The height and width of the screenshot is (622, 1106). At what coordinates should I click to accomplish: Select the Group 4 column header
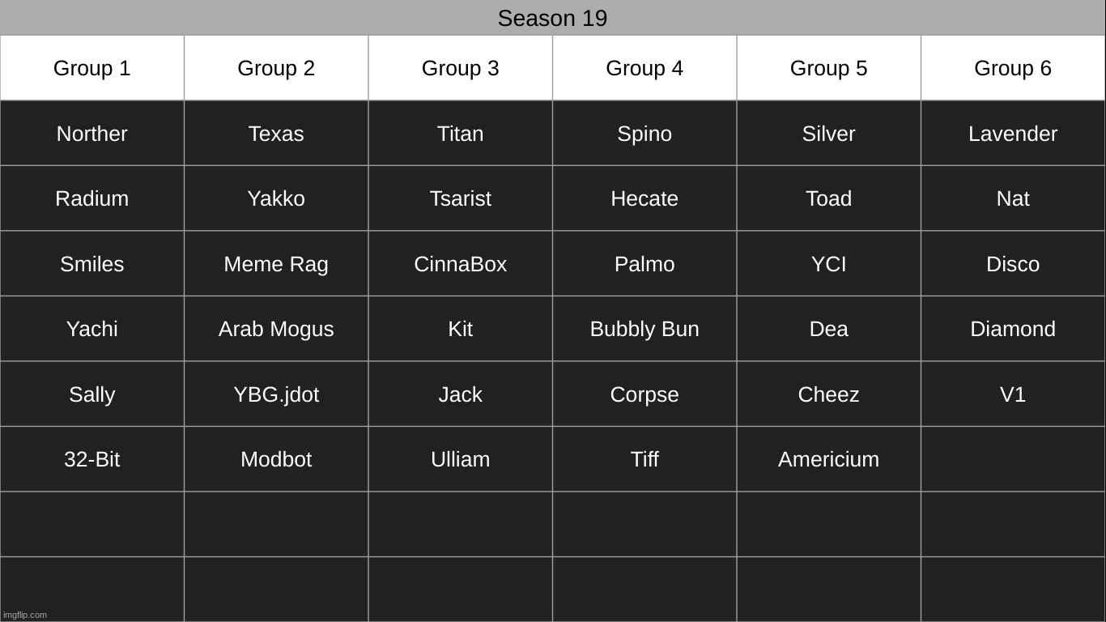click(x=644, y=68)
